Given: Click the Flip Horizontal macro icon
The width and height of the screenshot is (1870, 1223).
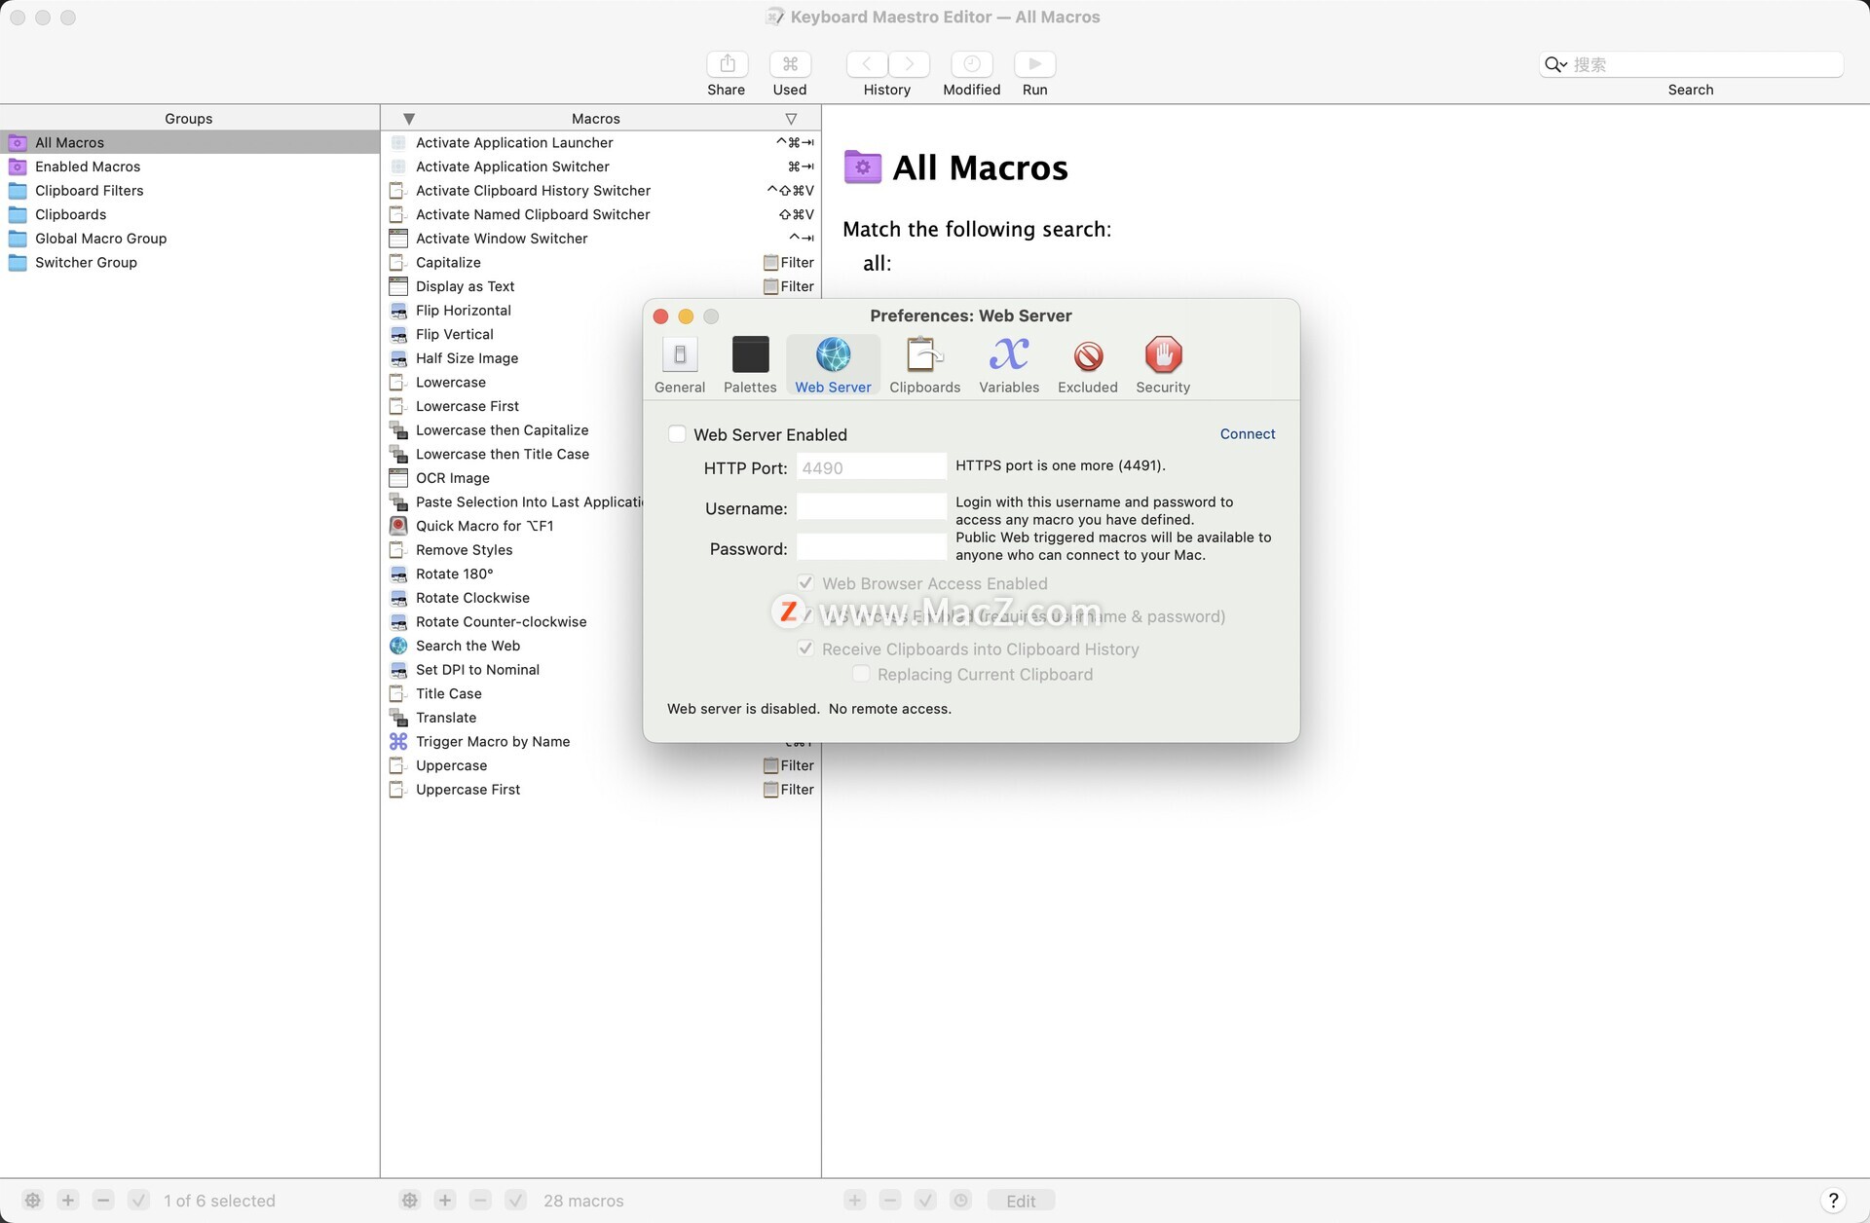Looking at the screenshot, I should [398, 311].
